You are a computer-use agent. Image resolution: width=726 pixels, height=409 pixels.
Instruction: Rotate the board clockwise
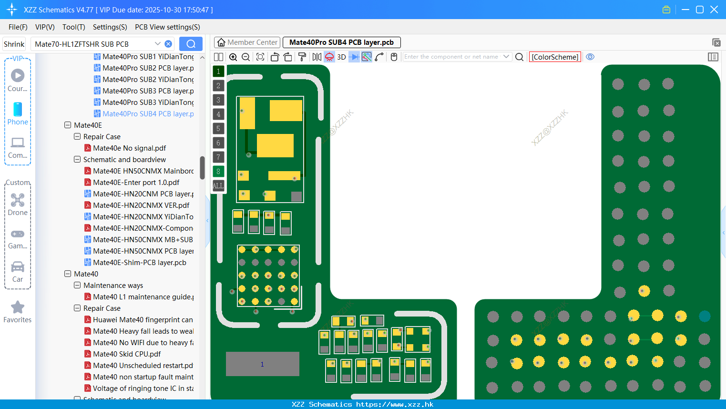[x=287, y=57]
